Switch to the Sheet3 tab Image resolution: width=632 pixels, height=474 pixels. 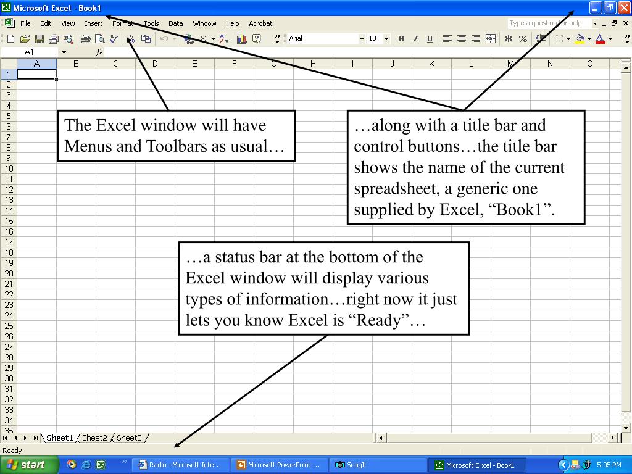[x=130, y=438]
